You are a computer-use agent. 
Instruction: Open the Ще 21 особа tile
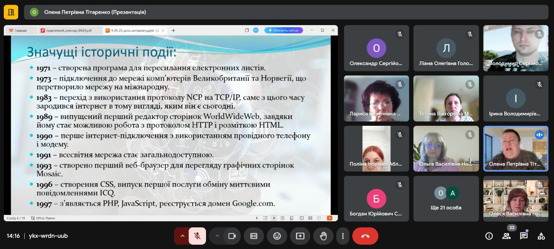(x=446, y=199)
